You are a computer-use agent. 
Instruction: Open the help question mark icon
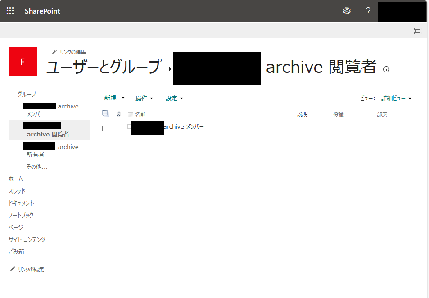tap(368, 11)
